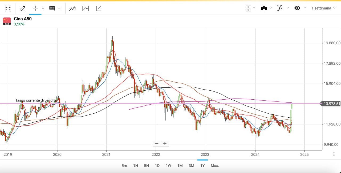Click the comment annotation icon
Screen dimensions: 341x173
click(x=52, y=8)
